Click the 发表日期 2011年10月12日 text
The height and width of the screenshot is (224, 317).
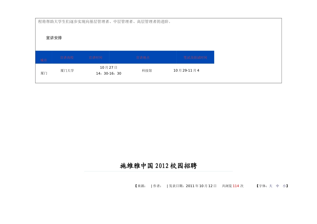click(193, 186)
